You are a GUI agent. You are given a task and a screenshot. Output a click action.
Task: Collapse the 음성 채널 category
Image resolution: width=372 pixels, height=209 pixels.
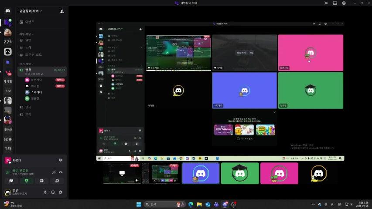pos(27,64)
